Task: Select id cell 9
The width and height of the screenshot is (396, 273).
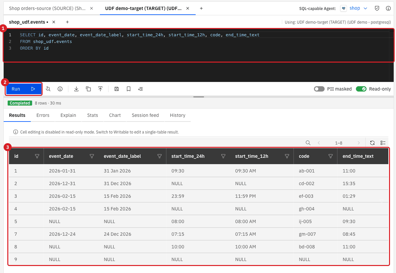Action: click(16, 259)
